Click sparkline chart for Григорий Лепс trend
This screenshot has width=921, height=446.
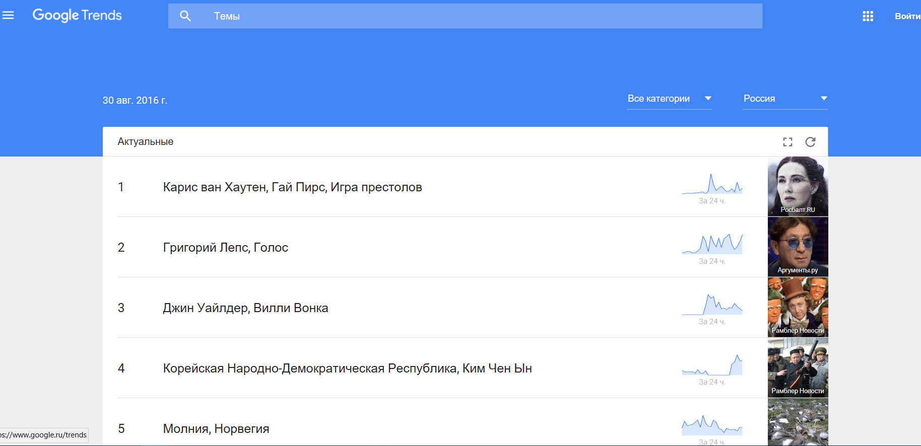[x=712, y=244]
